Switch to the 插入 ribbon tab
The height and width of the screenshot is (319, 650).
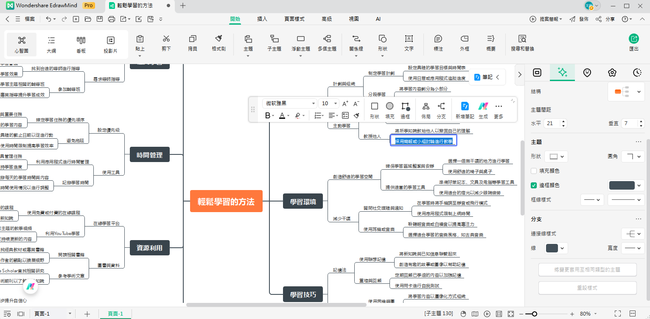262,19
